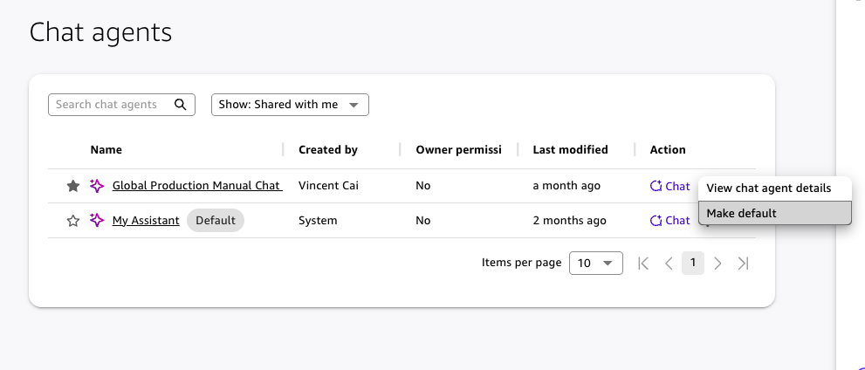Click the a month ago cell
Screen dimensions: 865x370
pyautogui.click(x=566, y=186)
